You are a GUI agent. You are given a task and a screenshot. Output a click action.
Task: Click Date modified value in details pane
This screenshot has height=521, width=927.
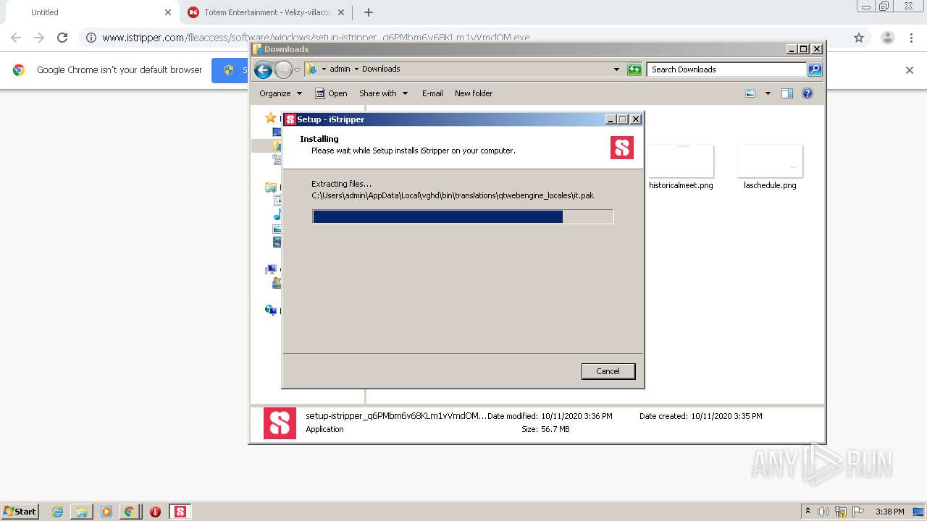point(576,416)
